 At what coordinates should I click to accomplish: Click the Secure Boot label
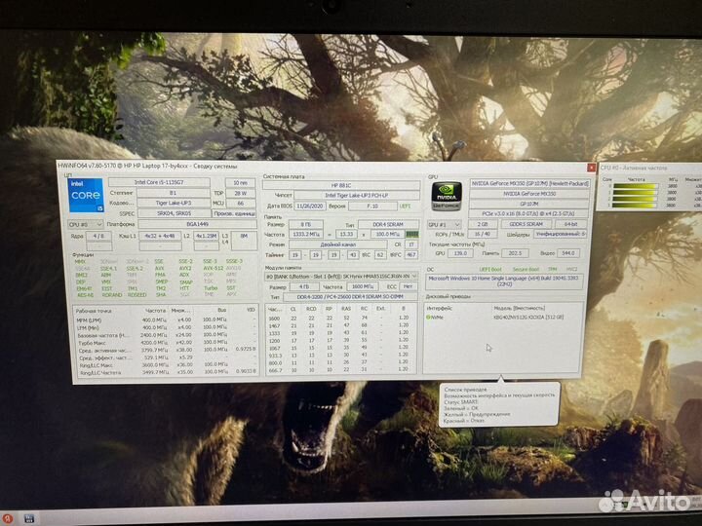pyautogui.click(x=526, y=269)
